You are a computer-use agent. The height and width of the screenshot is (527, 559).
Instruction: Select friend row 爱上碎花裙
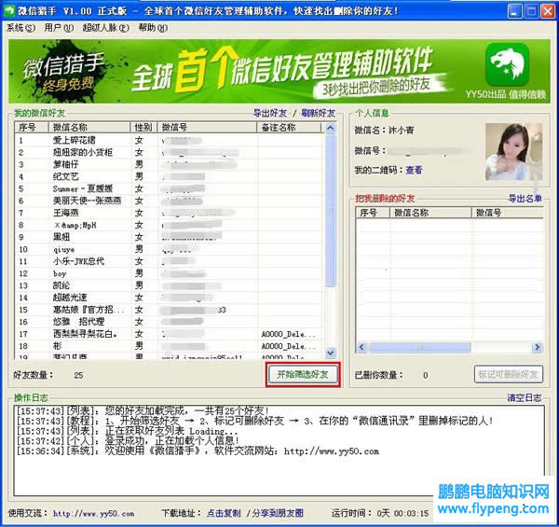coord(169,140)
